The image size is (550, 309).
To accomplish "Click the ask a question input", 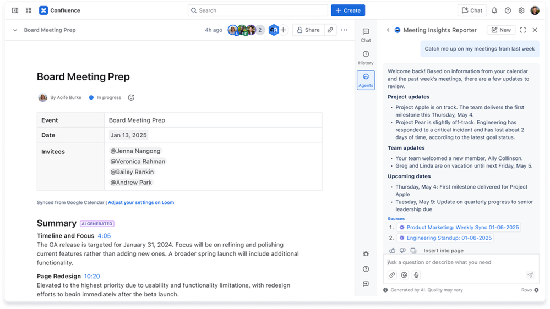I will (461, 262).
